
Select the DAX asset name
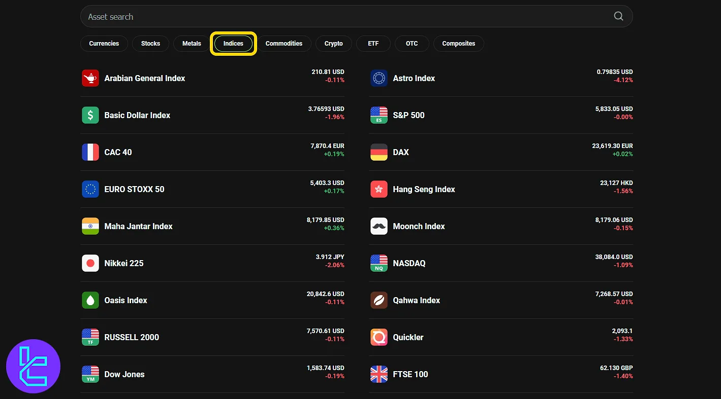[401, 152]
